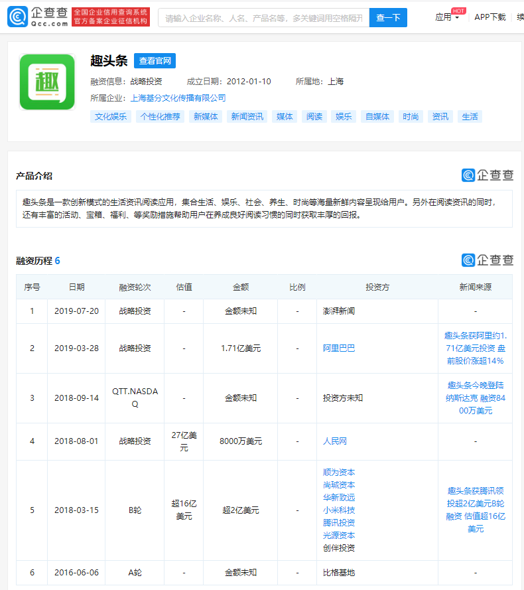This screenshot has height=590, width=524.
Task: Open 上海基分文化传播有限公司 company link
Action: pyautogui.click(x=178, y=98)
